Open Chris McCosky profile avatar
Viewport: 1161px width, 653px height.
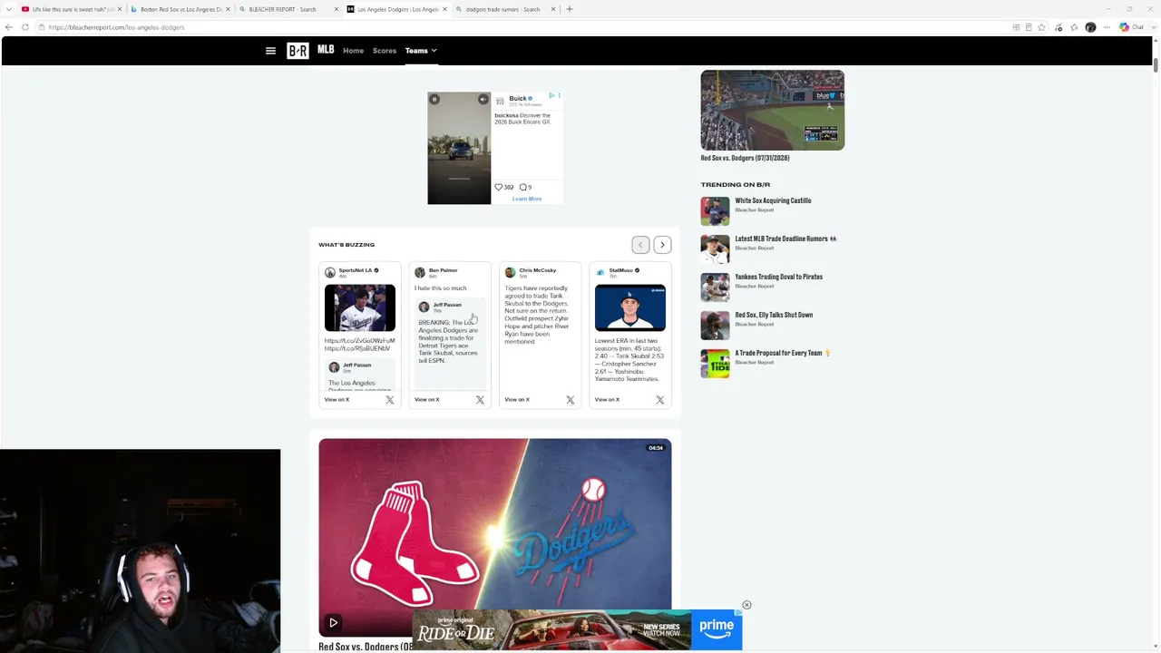point(510,272)
